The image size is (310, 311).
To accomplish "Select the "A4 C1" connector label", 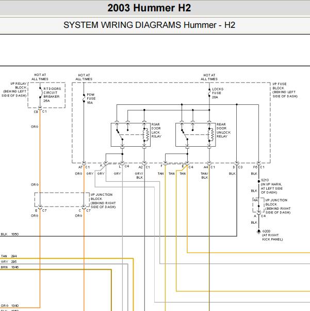I will 209,167.
